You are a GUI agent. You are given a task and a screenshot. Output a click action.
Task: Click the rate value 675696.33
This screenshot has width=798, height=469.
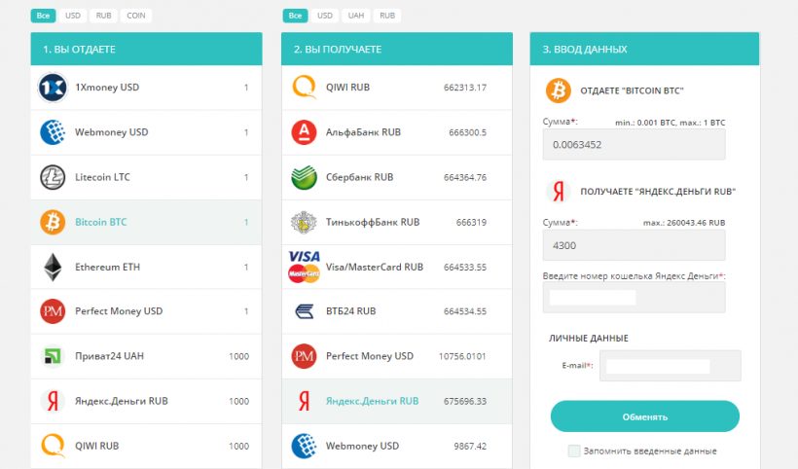point(465,401)
